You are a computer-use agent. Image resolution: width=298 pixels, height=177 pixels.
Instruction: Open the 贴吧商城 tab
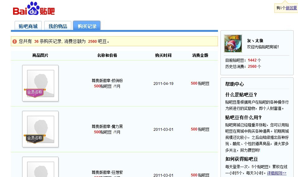tap(28, 26)
